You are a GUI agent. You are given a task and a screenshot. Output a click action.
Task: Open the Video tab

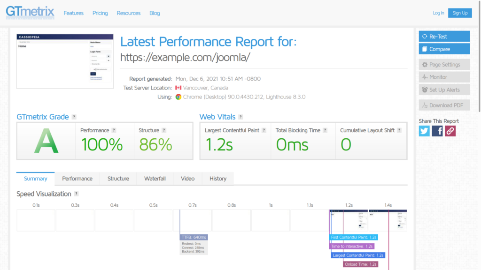point(187,179)
